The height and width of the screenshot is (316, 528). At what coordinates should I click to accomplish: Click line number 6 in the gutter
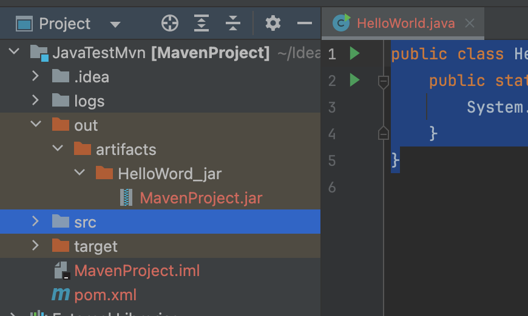coord(332,188)
